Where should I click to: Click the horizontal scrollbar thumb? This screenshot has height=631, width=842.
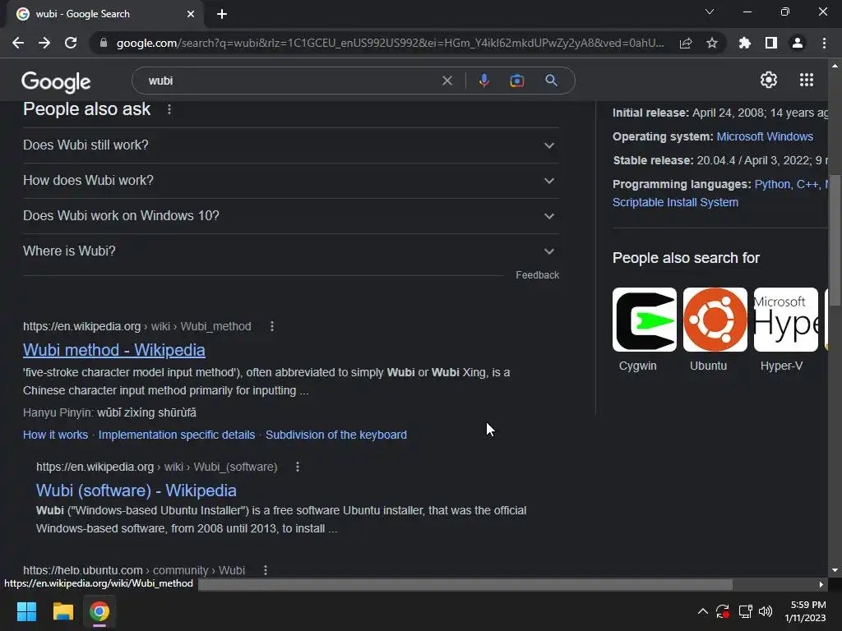465,584
